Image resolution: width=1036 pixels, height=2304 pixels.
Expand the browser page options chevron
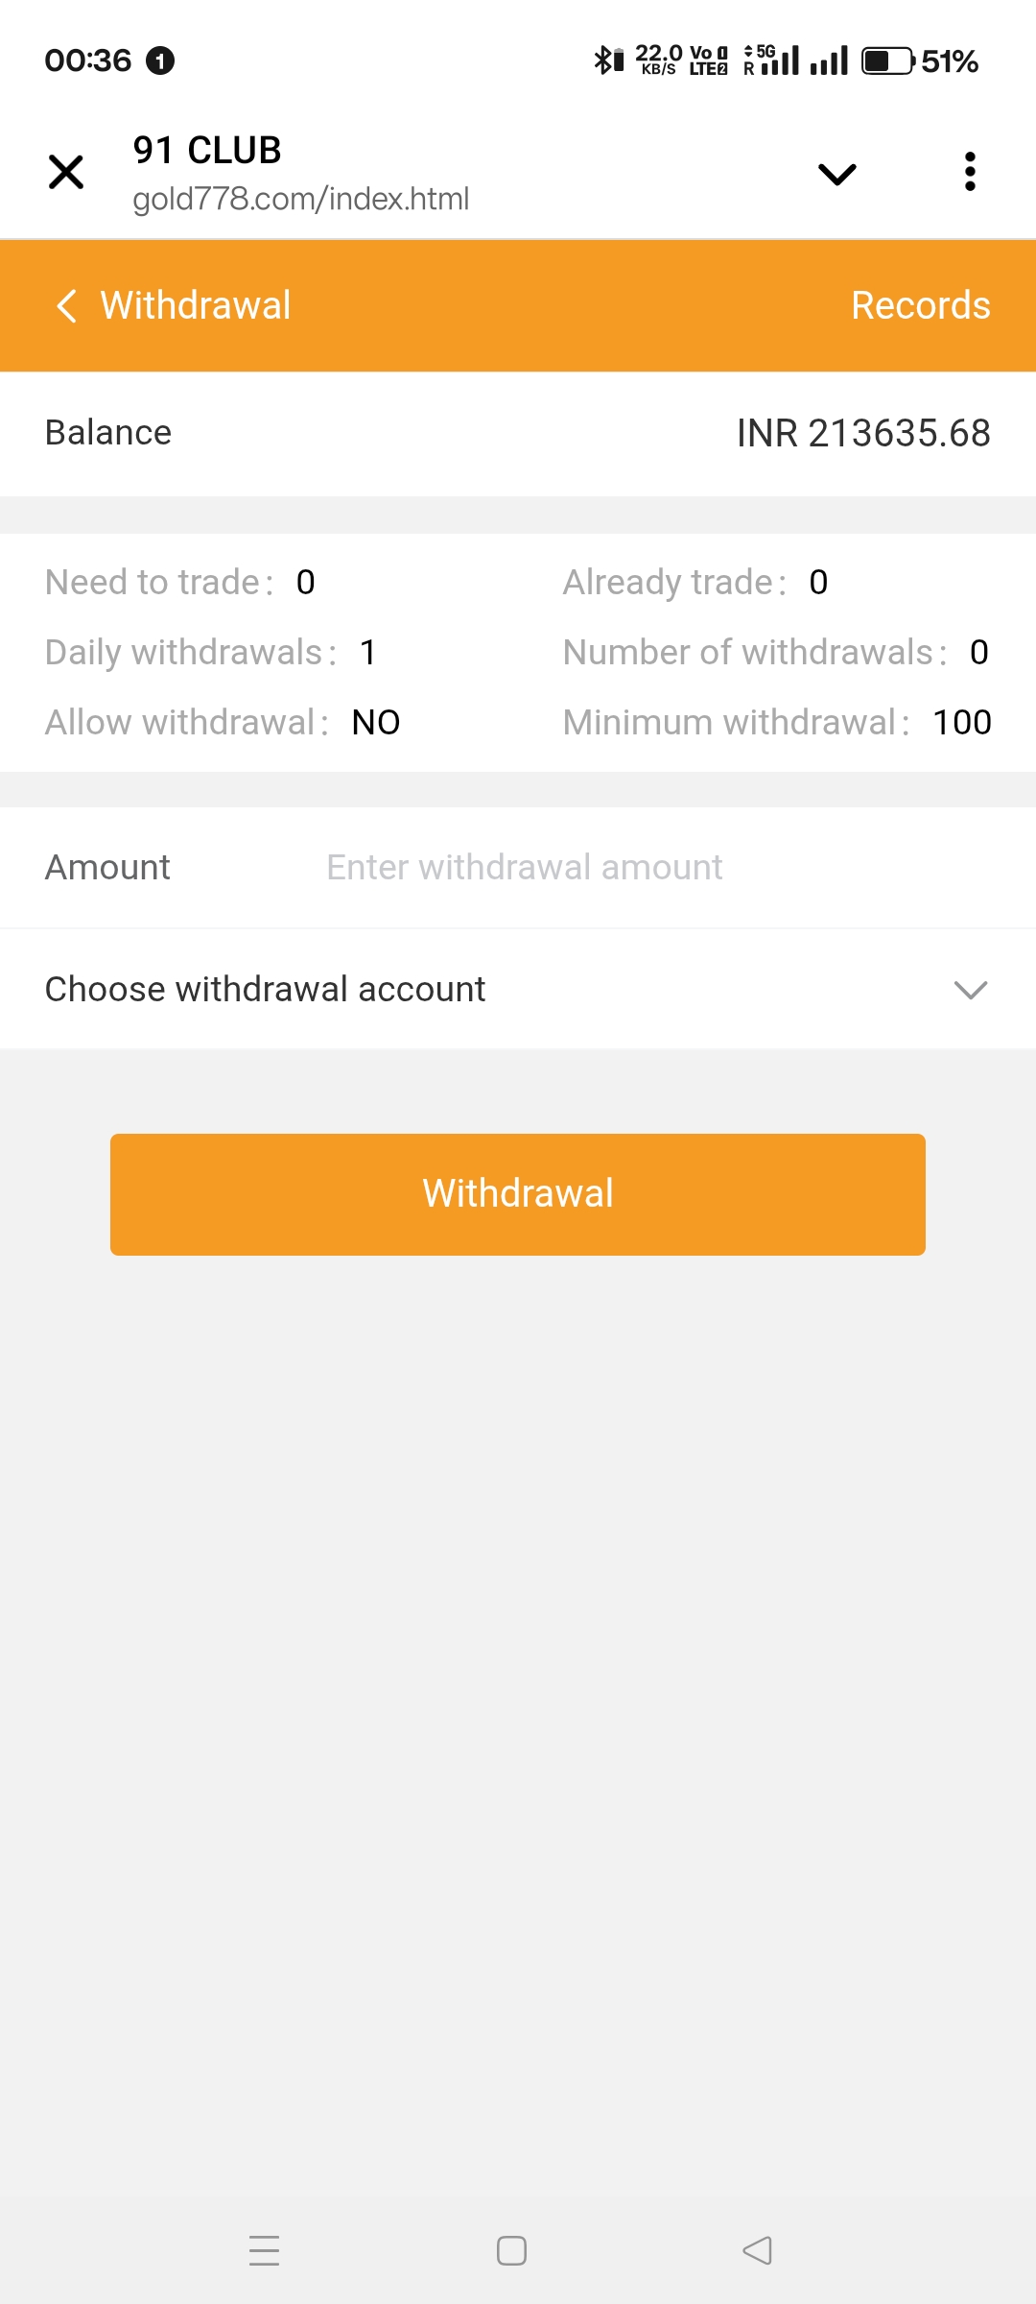coord(836,174)
